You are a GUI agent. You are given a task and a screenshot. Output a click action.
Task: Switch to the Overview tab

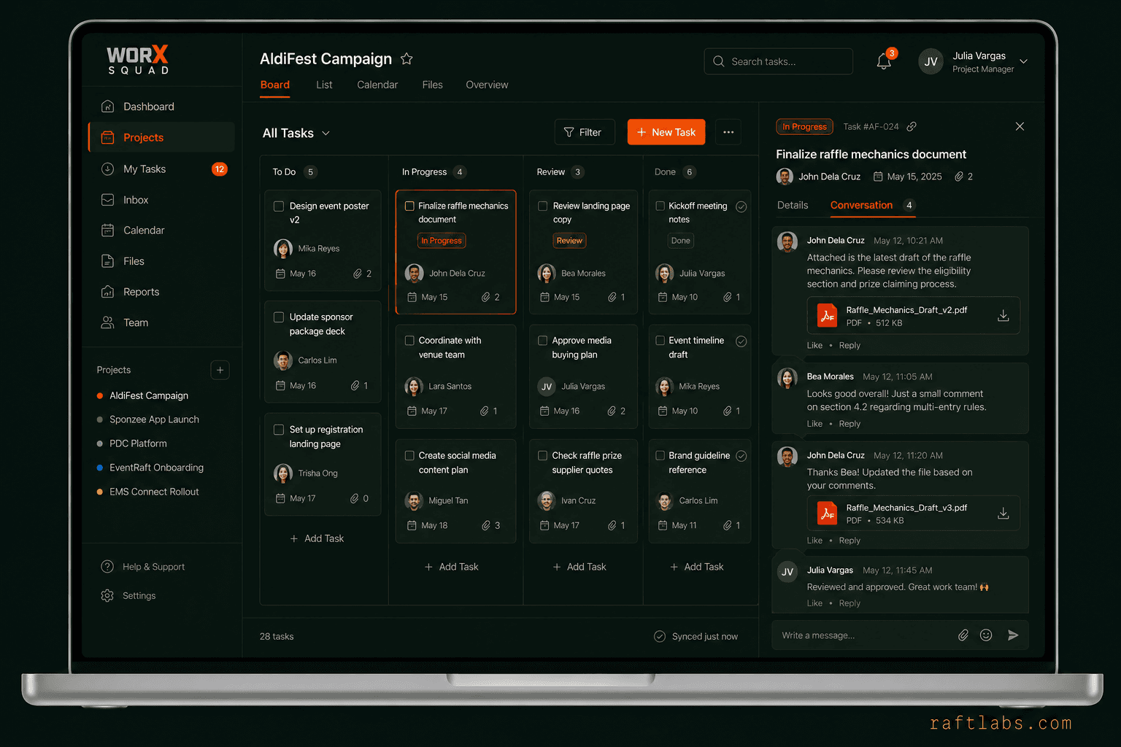pos(487,85)
